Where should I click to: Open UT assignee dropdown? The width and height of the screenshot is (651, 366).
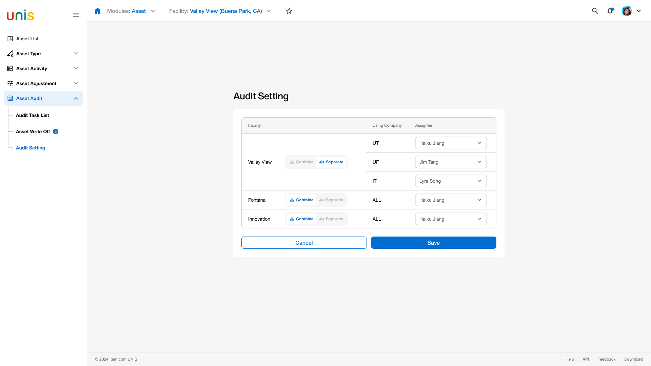[x=451, y=143]
